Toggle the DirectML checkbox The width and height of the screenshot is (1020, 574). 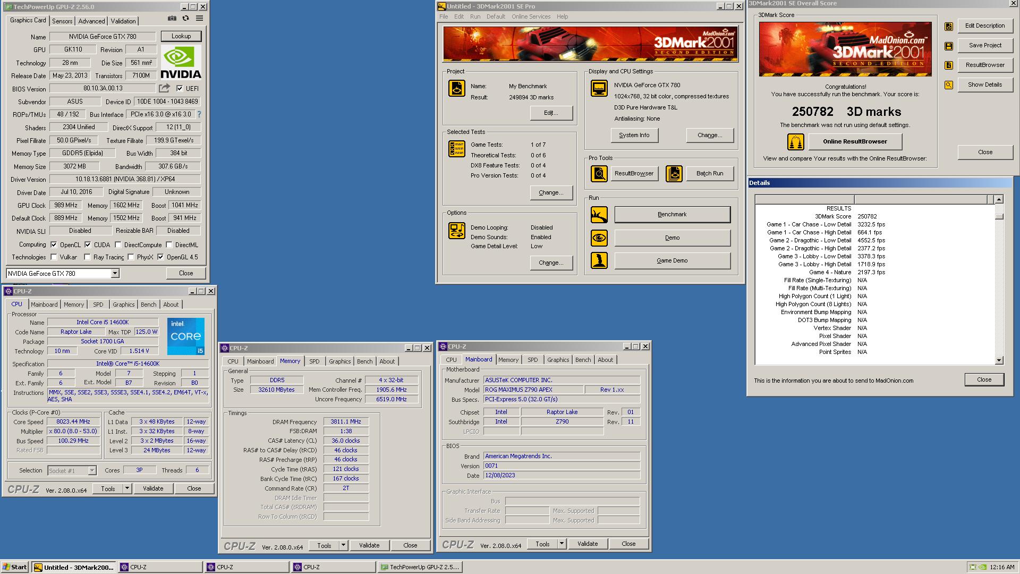[x=169, y=245]
